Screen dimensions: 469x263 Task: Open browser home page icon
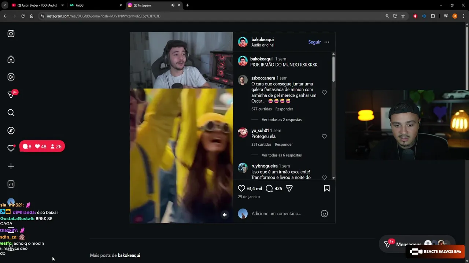coord(32,16)
